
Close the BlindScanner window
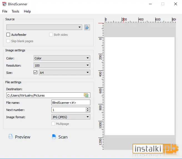pyautogui.click(x=176, y=4)
